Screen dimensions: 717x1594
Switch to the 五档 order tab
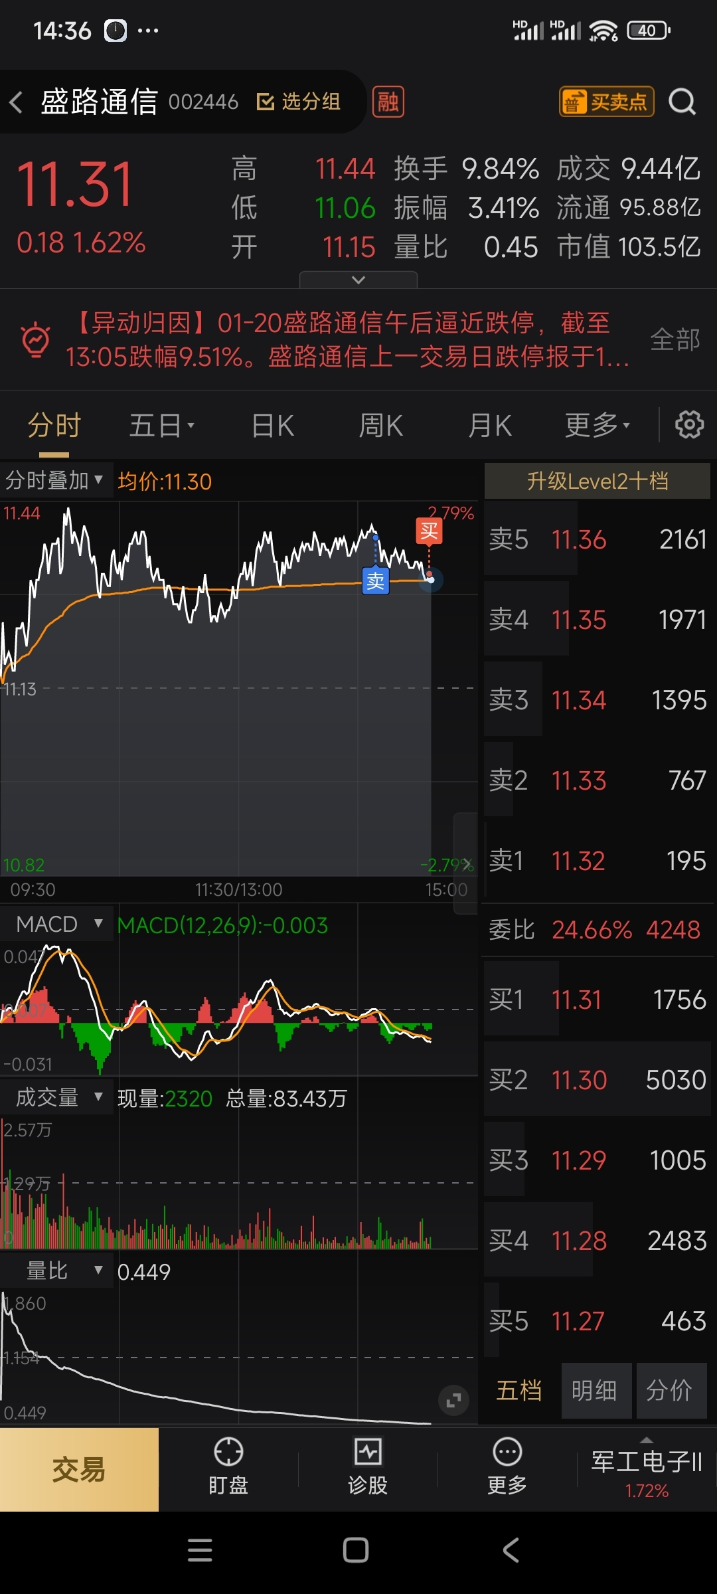pyautogui.click(x=519, y=1390)
